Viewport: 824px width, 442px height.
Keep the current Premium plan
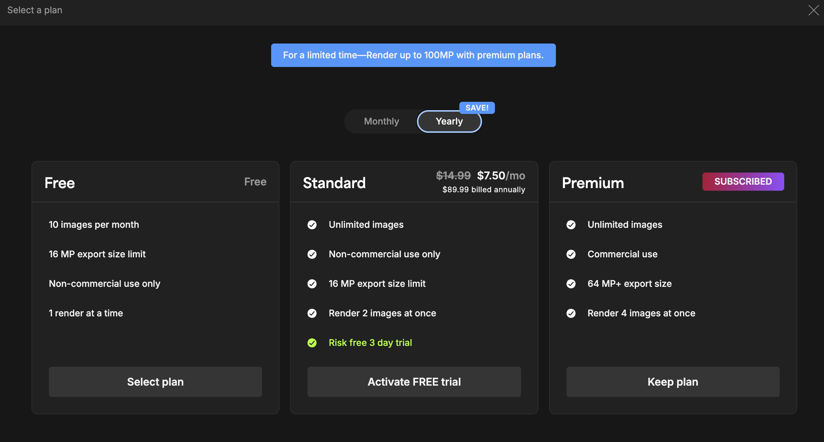pyautogui.click(x=673, y=382)
